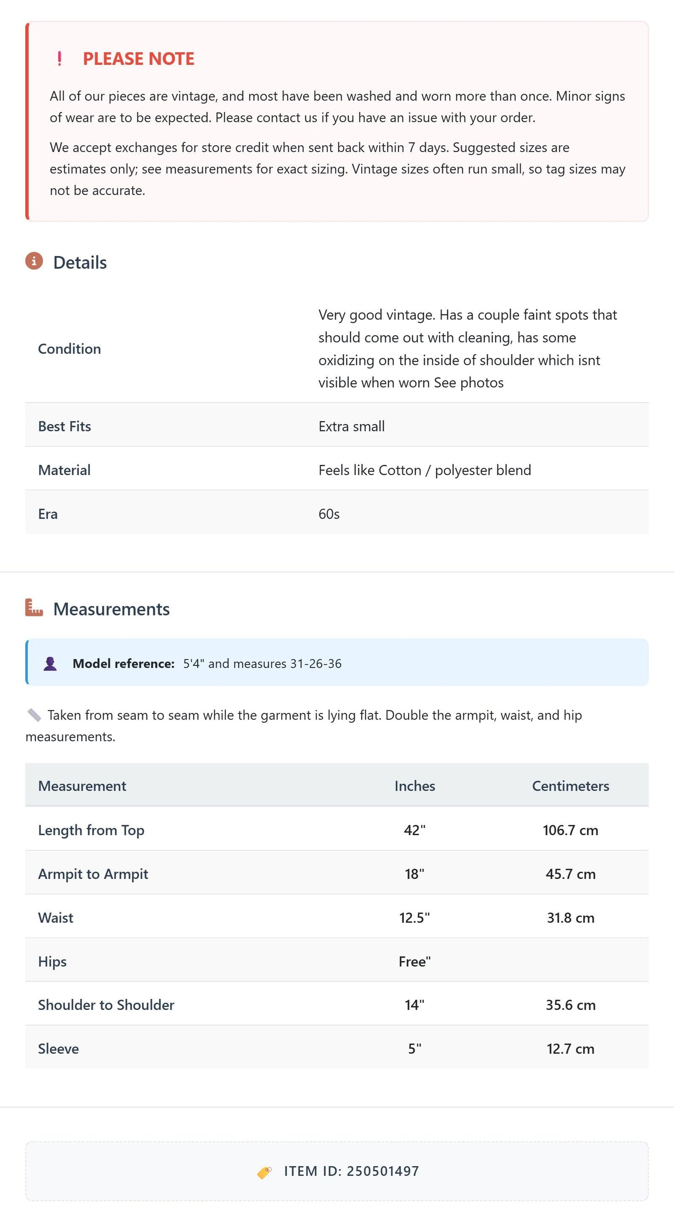Click the 106.7 cm length value
Image resolution: width=674 pixels, height=1223 pixels.
(x=570, y=830)
